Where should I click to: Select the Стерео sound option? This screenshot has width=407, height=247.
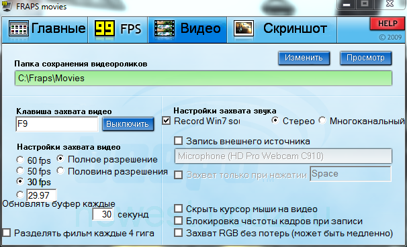[275, 120]
